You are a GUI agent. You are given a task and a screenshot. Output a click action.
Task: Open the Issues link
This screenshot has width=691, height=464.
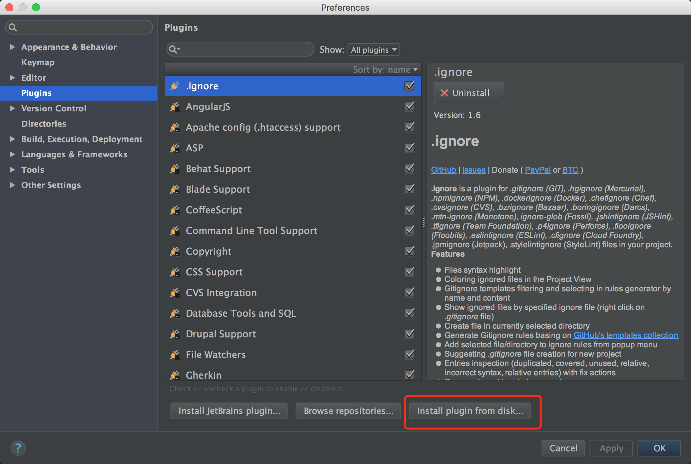click(x=474, y=170)
